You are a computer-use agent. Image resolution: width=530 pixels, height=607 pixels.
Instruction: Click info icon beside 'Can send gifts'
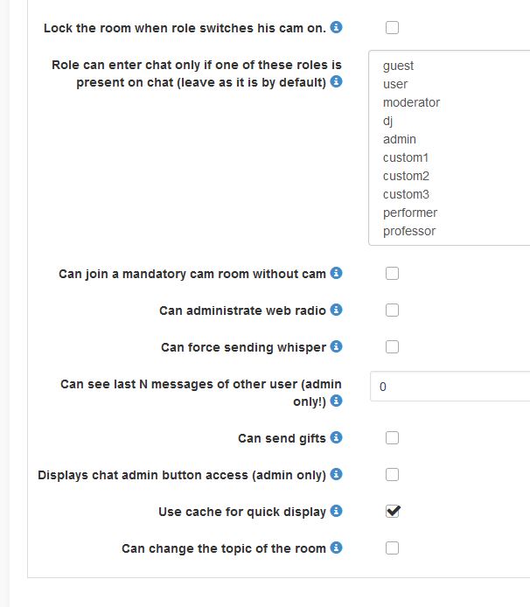click(337, 437)
